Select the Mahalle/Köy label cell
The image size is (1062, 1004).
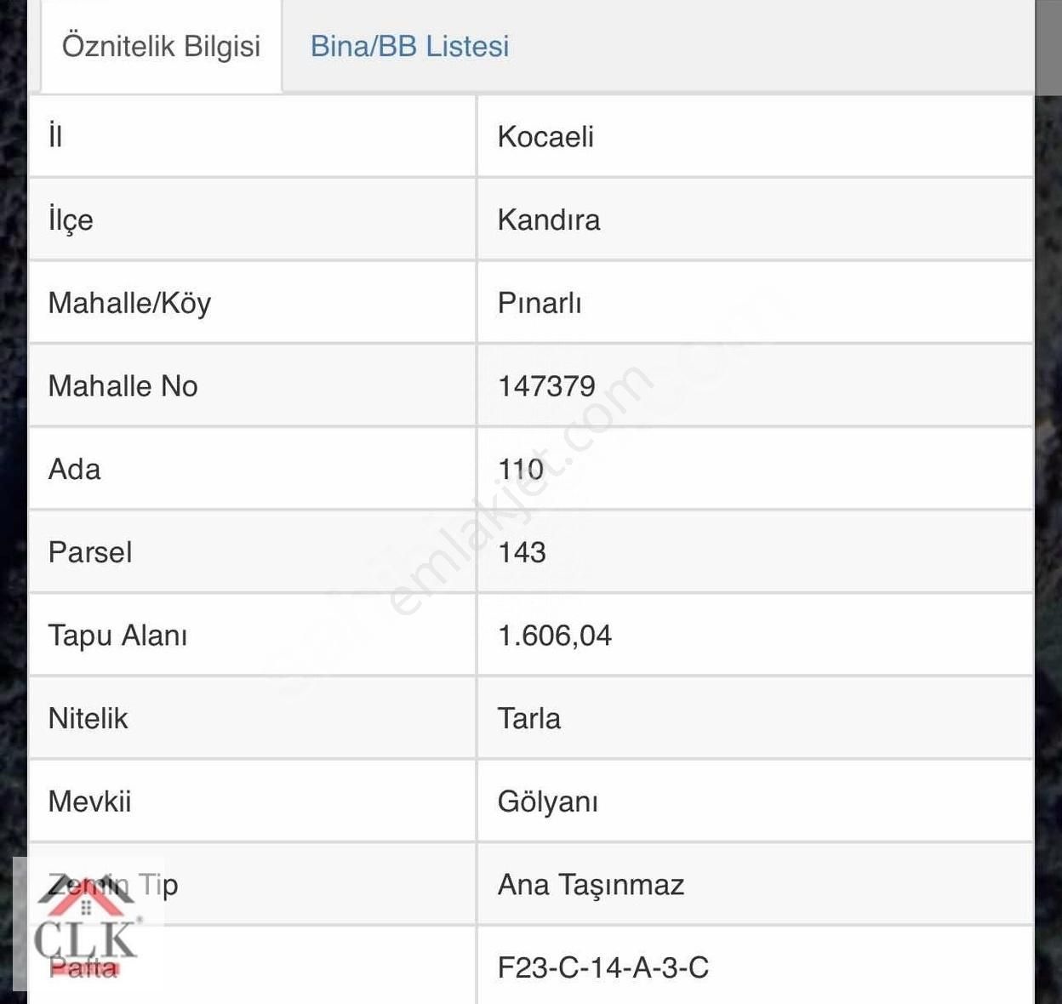[x=129, y=302]
